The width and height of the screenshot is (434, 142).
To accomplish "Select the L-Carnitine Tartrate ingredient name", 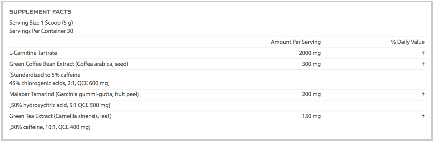I will tap(33, 53).
